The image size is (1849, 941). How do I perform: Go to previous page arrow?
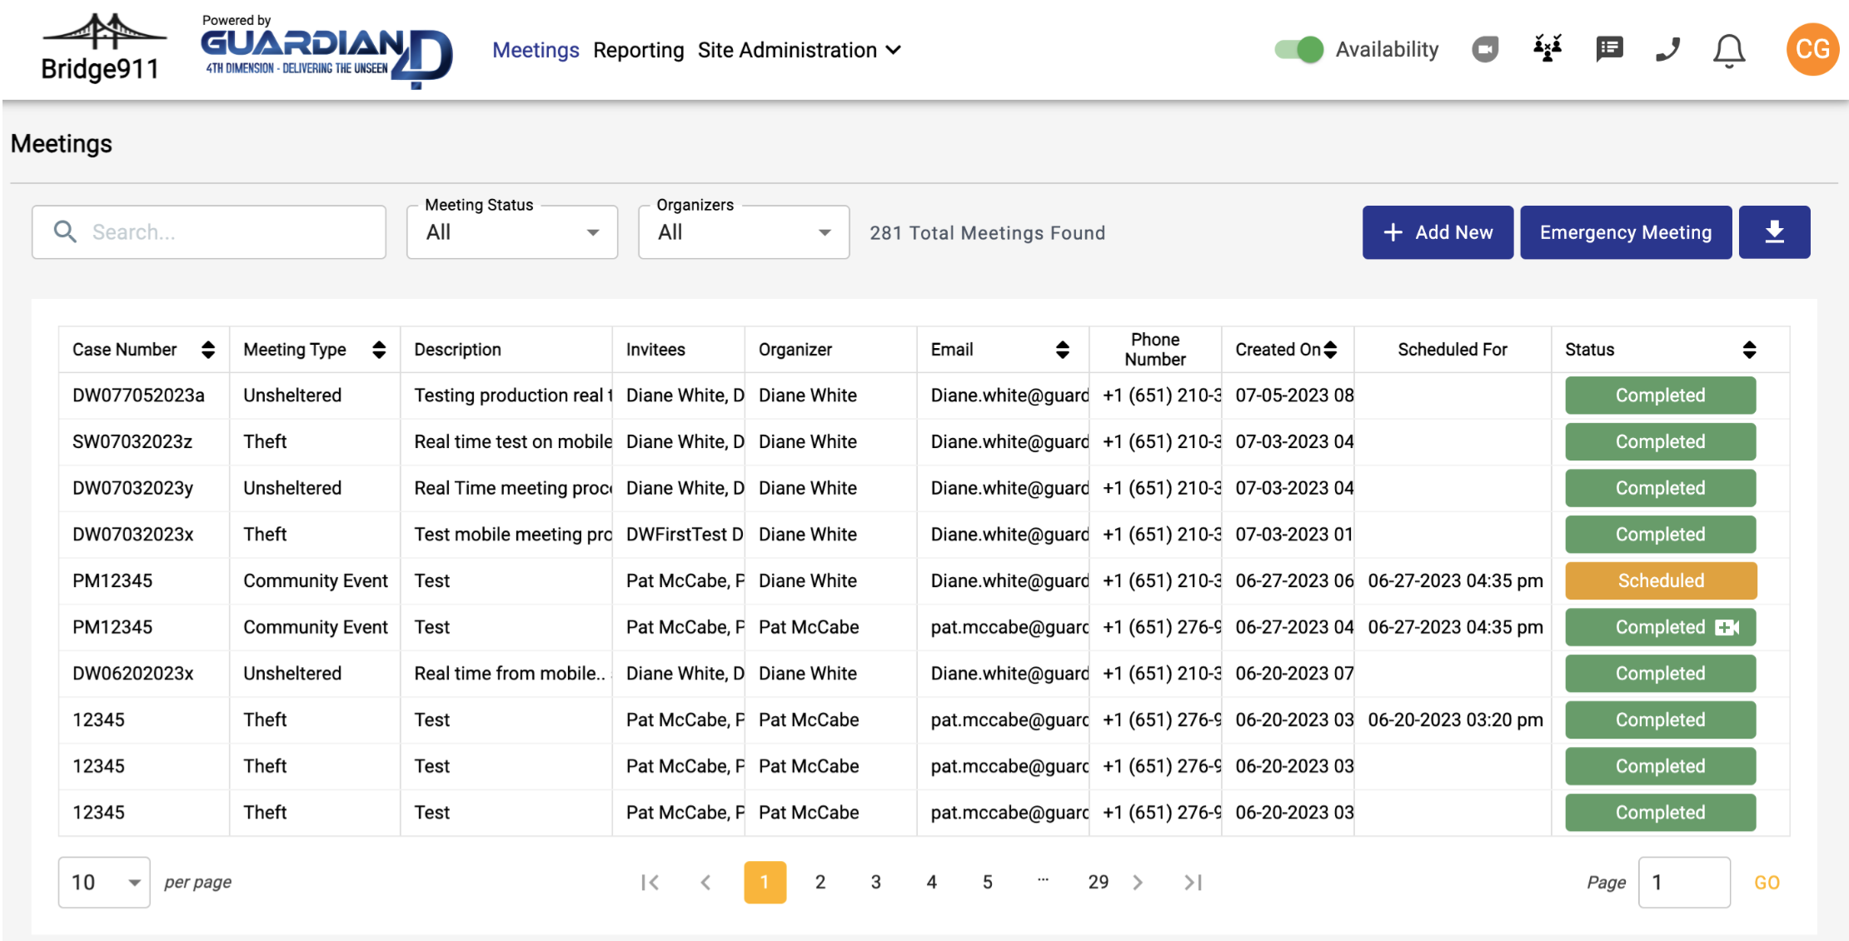pos(705,882)
